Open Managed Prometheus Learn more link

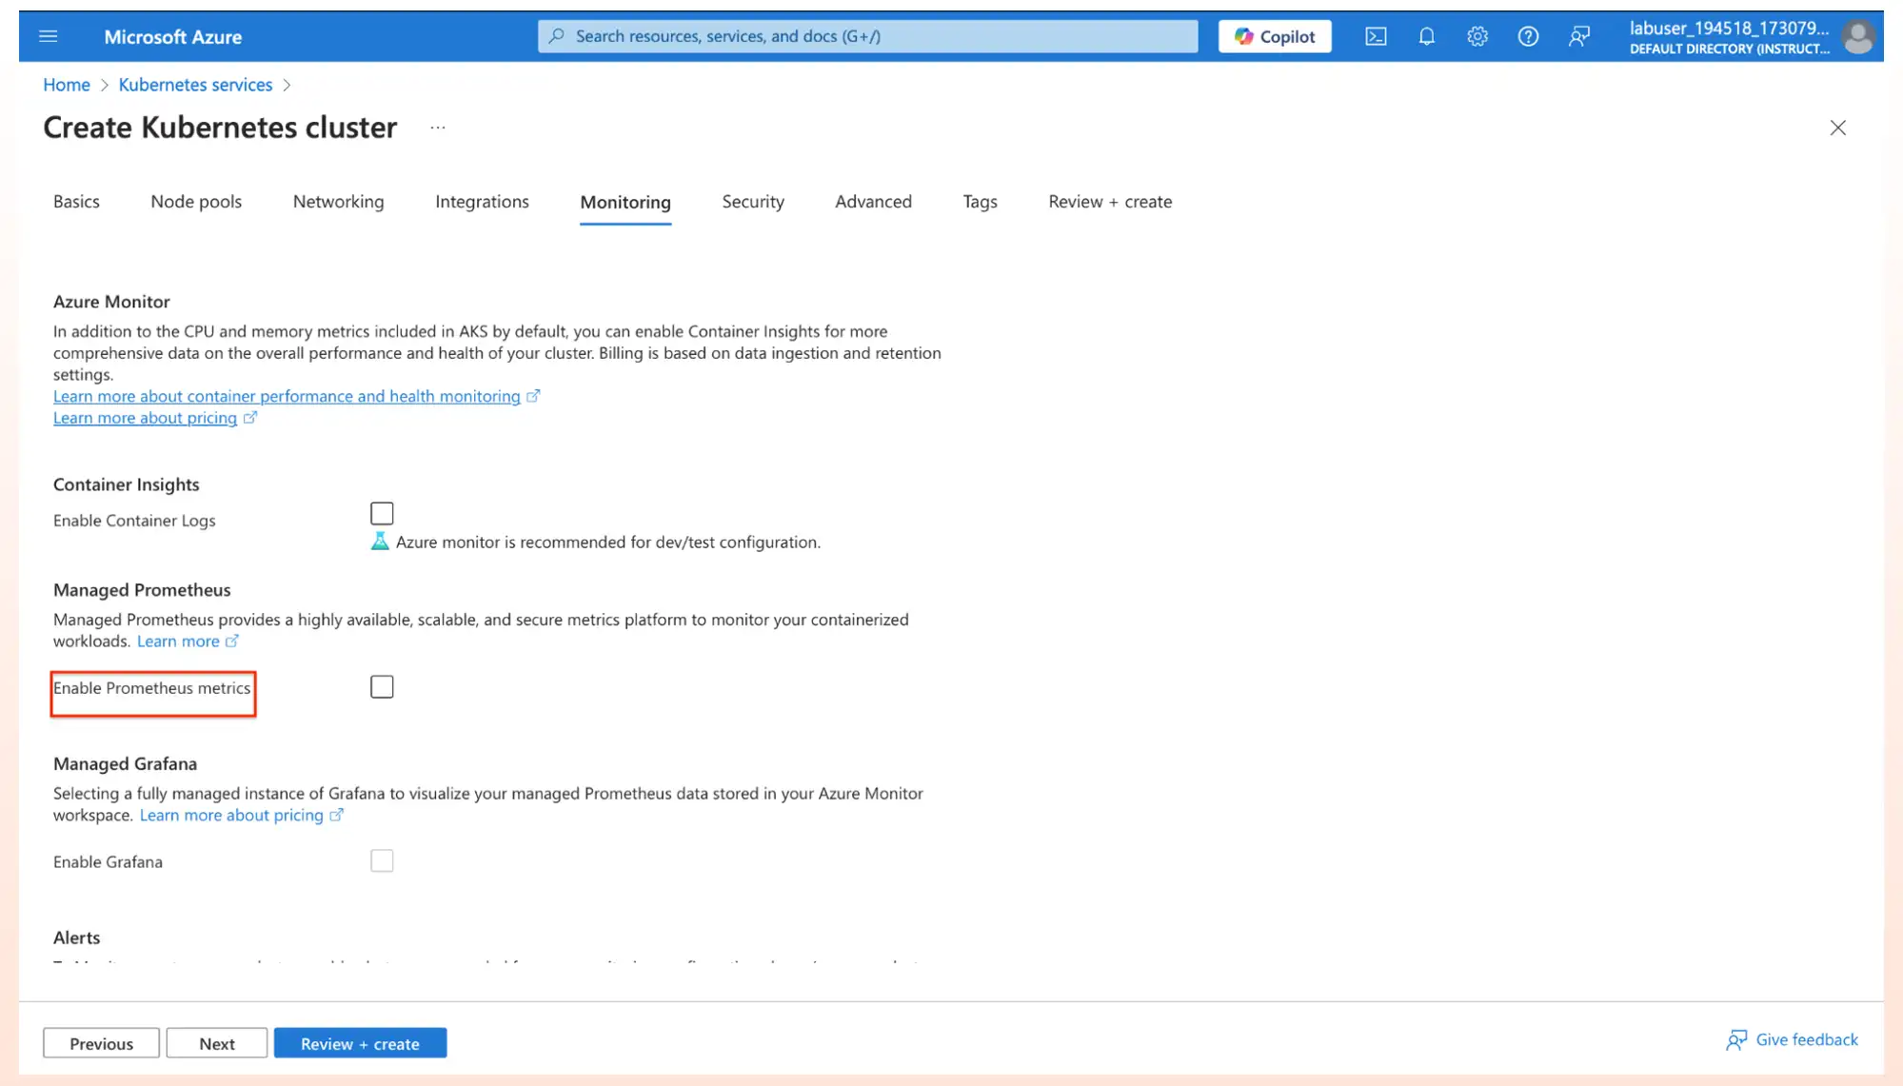[x=178, y=642]
